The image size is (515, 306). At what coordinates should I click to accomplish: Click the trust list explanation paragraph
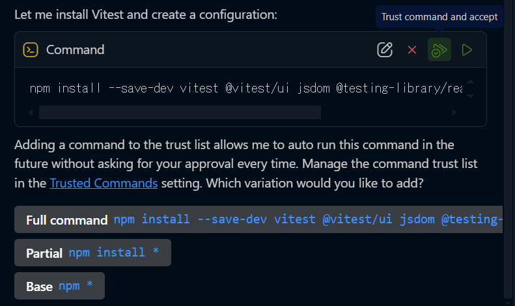[x=234, y=163]
